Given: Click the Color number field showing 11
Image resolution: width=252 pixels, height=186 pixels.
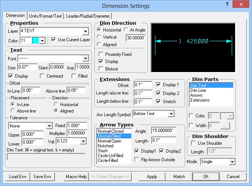Looking at the screenshot, I should pos(26,40).
